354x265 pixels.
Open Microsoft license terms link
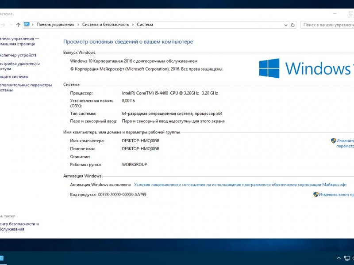[240, 185]
